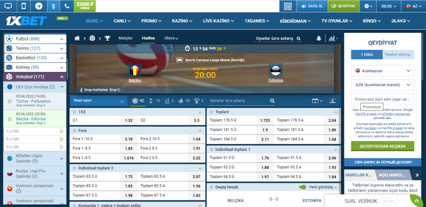Switch to AÇIQ MƏRCLƏR tab
Viewport: 426px width, 207px height.
point(392,175)
